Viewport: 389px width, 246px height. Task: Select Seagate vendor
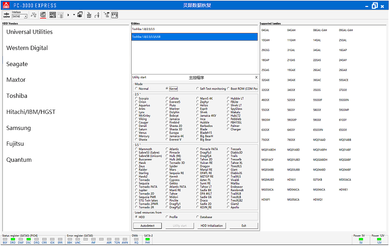click(x=17, y=64)
